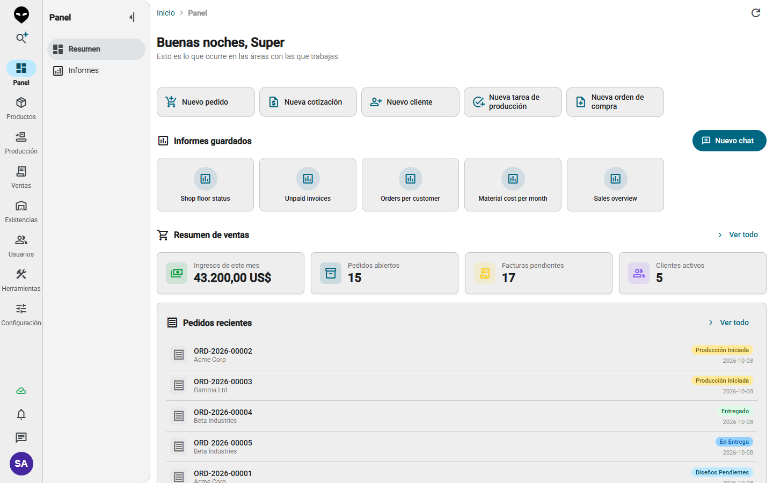
Task: Open Configuración module
Action: 21,314
